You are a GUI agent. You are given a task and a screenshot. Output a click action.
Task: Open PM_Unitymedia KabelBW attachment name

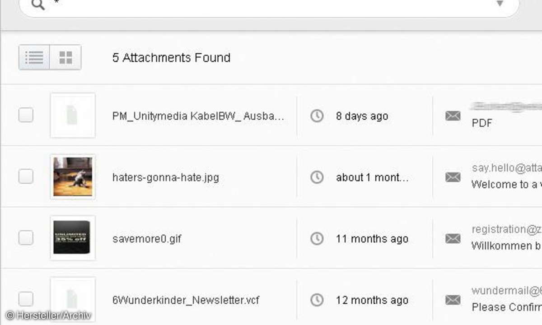[198, 116]
